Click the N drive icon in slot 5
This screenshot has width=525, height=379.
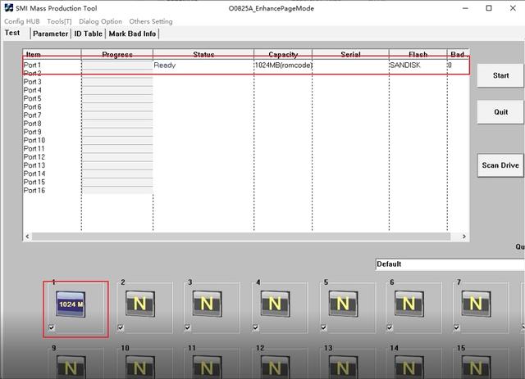tap(343, 304)
